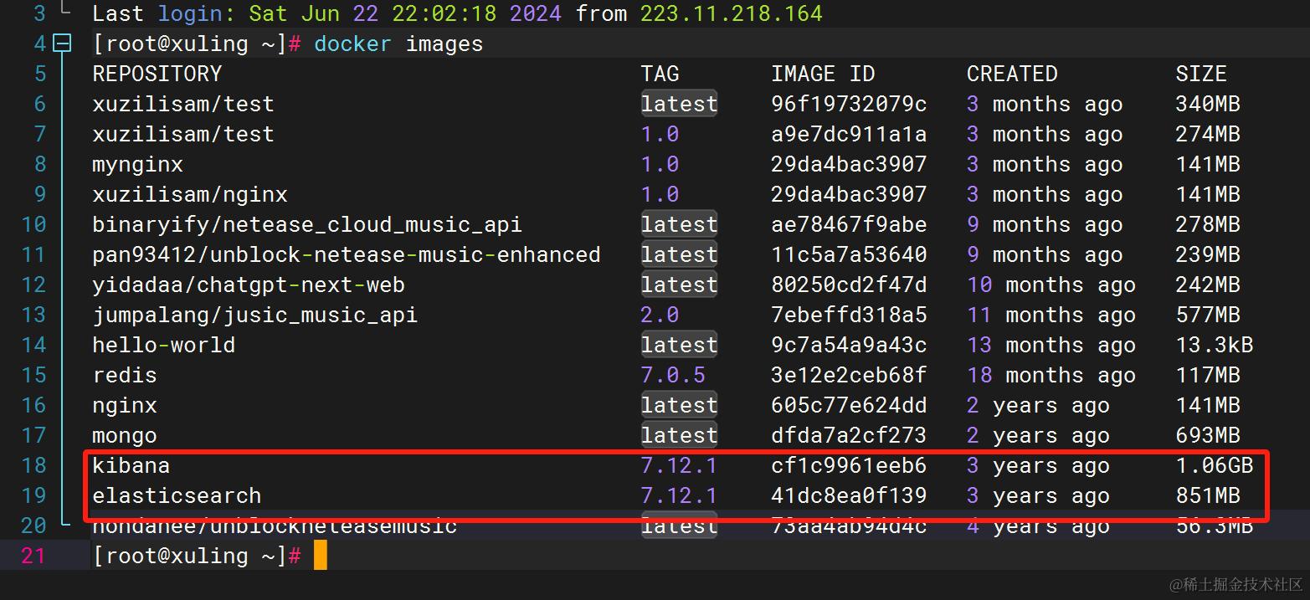Click line number 18 in gutter

(33, 465)
